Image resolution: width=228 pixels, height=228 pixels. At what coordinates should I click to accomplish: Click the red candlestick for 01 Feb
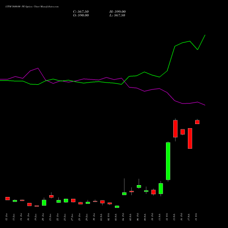(x=103, y=202)
